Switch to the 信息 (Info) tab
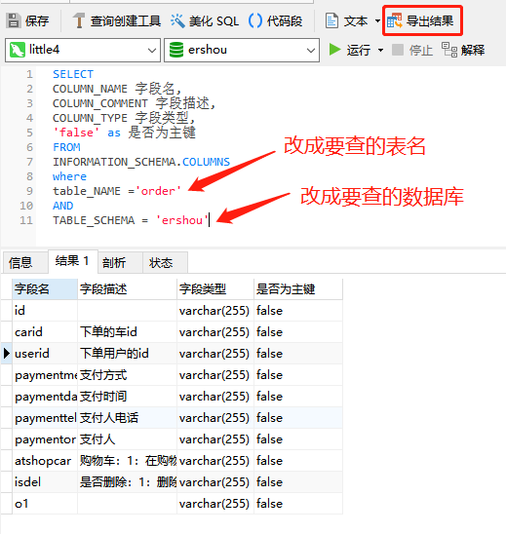This screenshot has height=534, width=506. pyautogui.click(x=24, y=262)
